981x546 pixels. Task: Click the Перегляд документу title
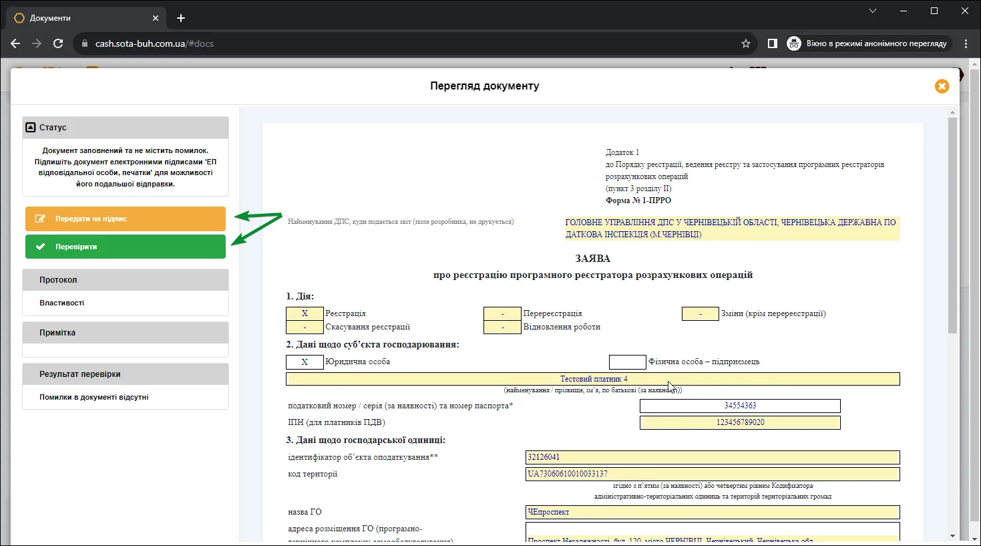click(x=485, y=86)
